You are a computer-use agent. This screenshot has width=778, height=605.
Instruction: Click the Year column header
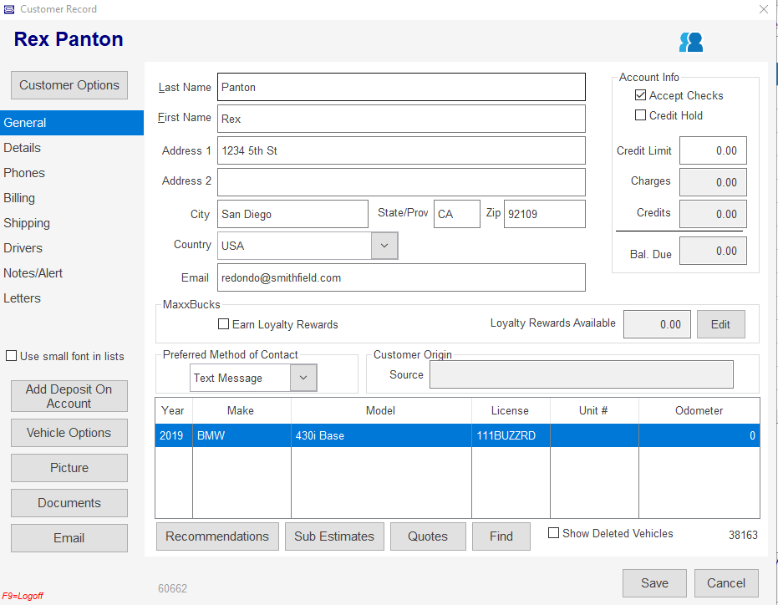(174, 410)
